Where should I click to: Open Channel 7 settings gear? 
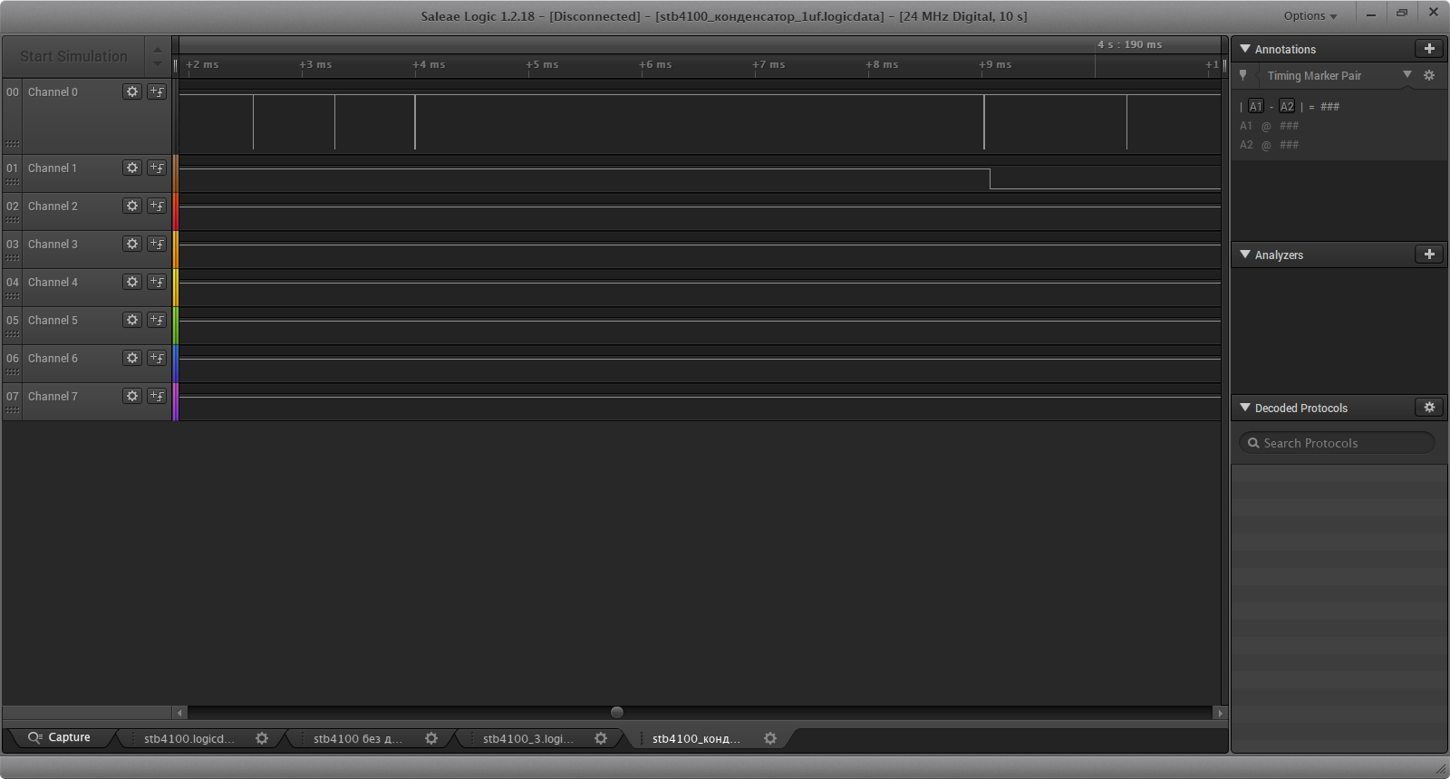[132, 396]
